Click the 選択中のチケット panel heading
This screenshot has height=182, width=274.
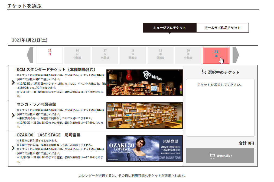(x=224, y=72)
